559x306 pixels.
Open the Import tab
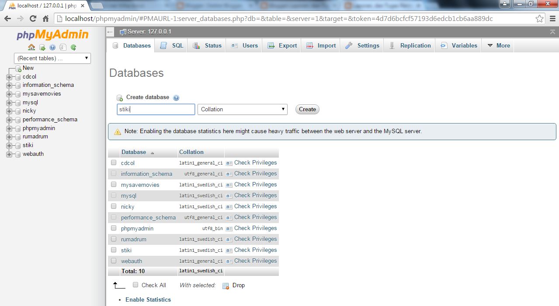click(x=321, y=45)
